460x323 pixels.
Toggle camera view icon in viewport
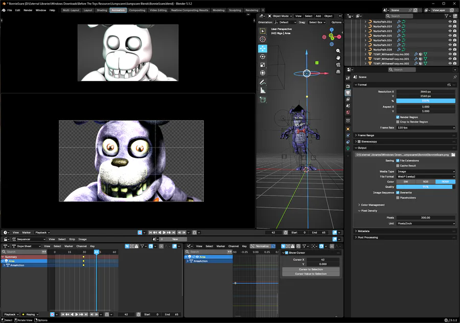tap(338, 65)
